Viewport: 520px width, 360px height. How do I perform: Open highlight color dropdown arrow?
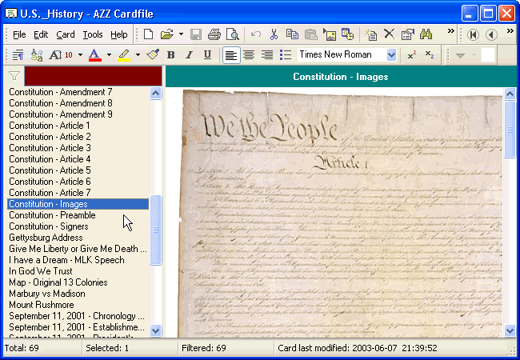(138, 54)
